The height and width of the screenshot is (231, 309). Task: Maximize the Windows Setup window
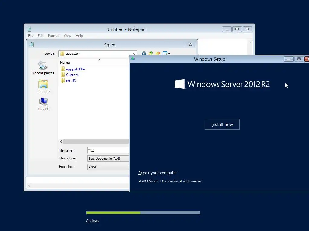(299, 59)
